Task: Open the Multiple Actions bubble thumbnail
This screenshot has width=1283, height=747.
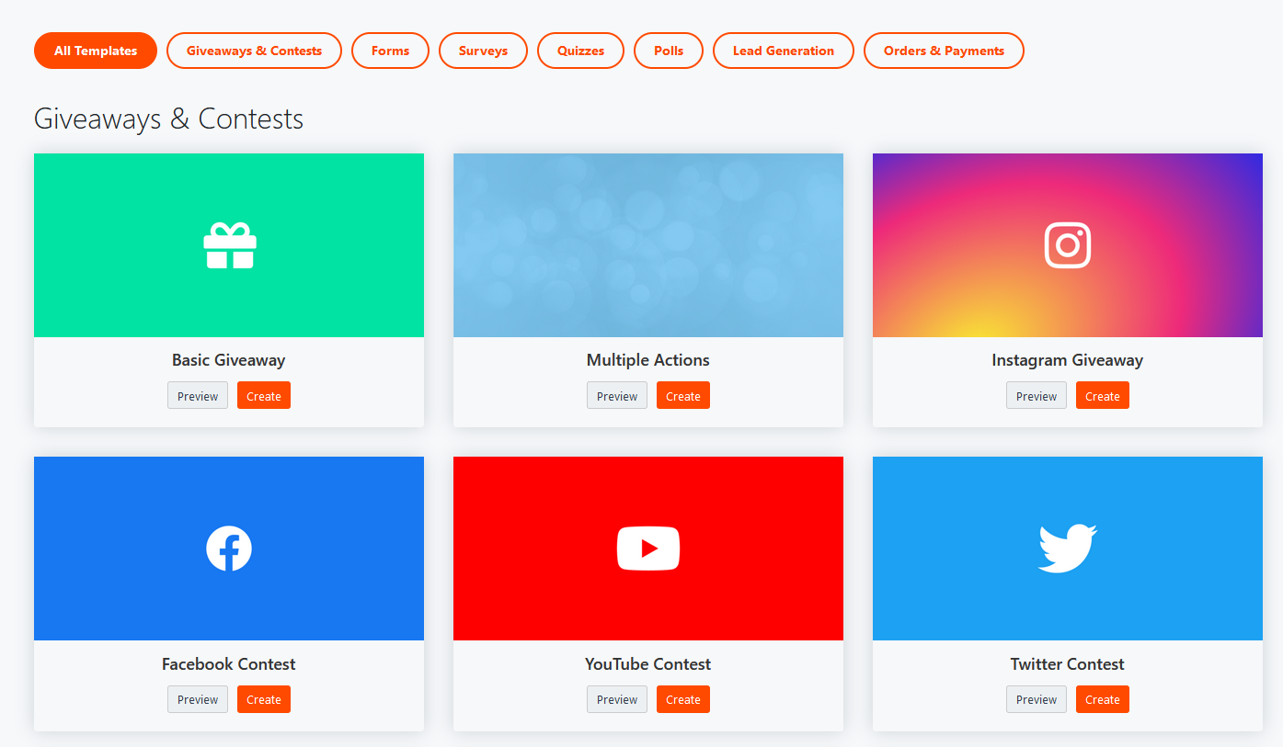Action: click(x=647, y=245)
